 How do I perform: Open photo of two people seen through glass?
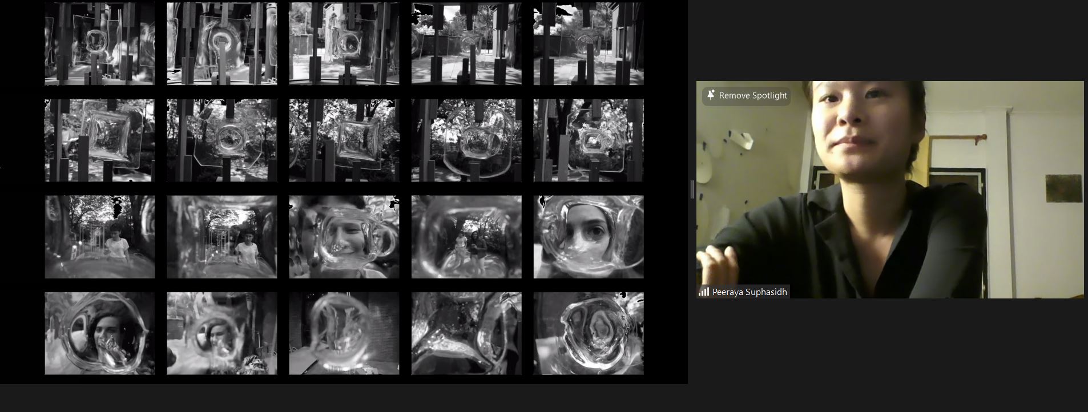point(466,237)
